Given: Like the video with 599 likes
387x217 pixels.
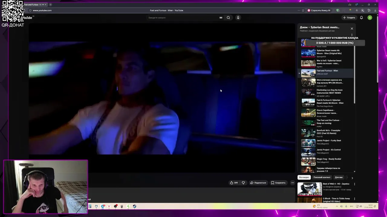Looking at the screenshot, I should 234,183.
